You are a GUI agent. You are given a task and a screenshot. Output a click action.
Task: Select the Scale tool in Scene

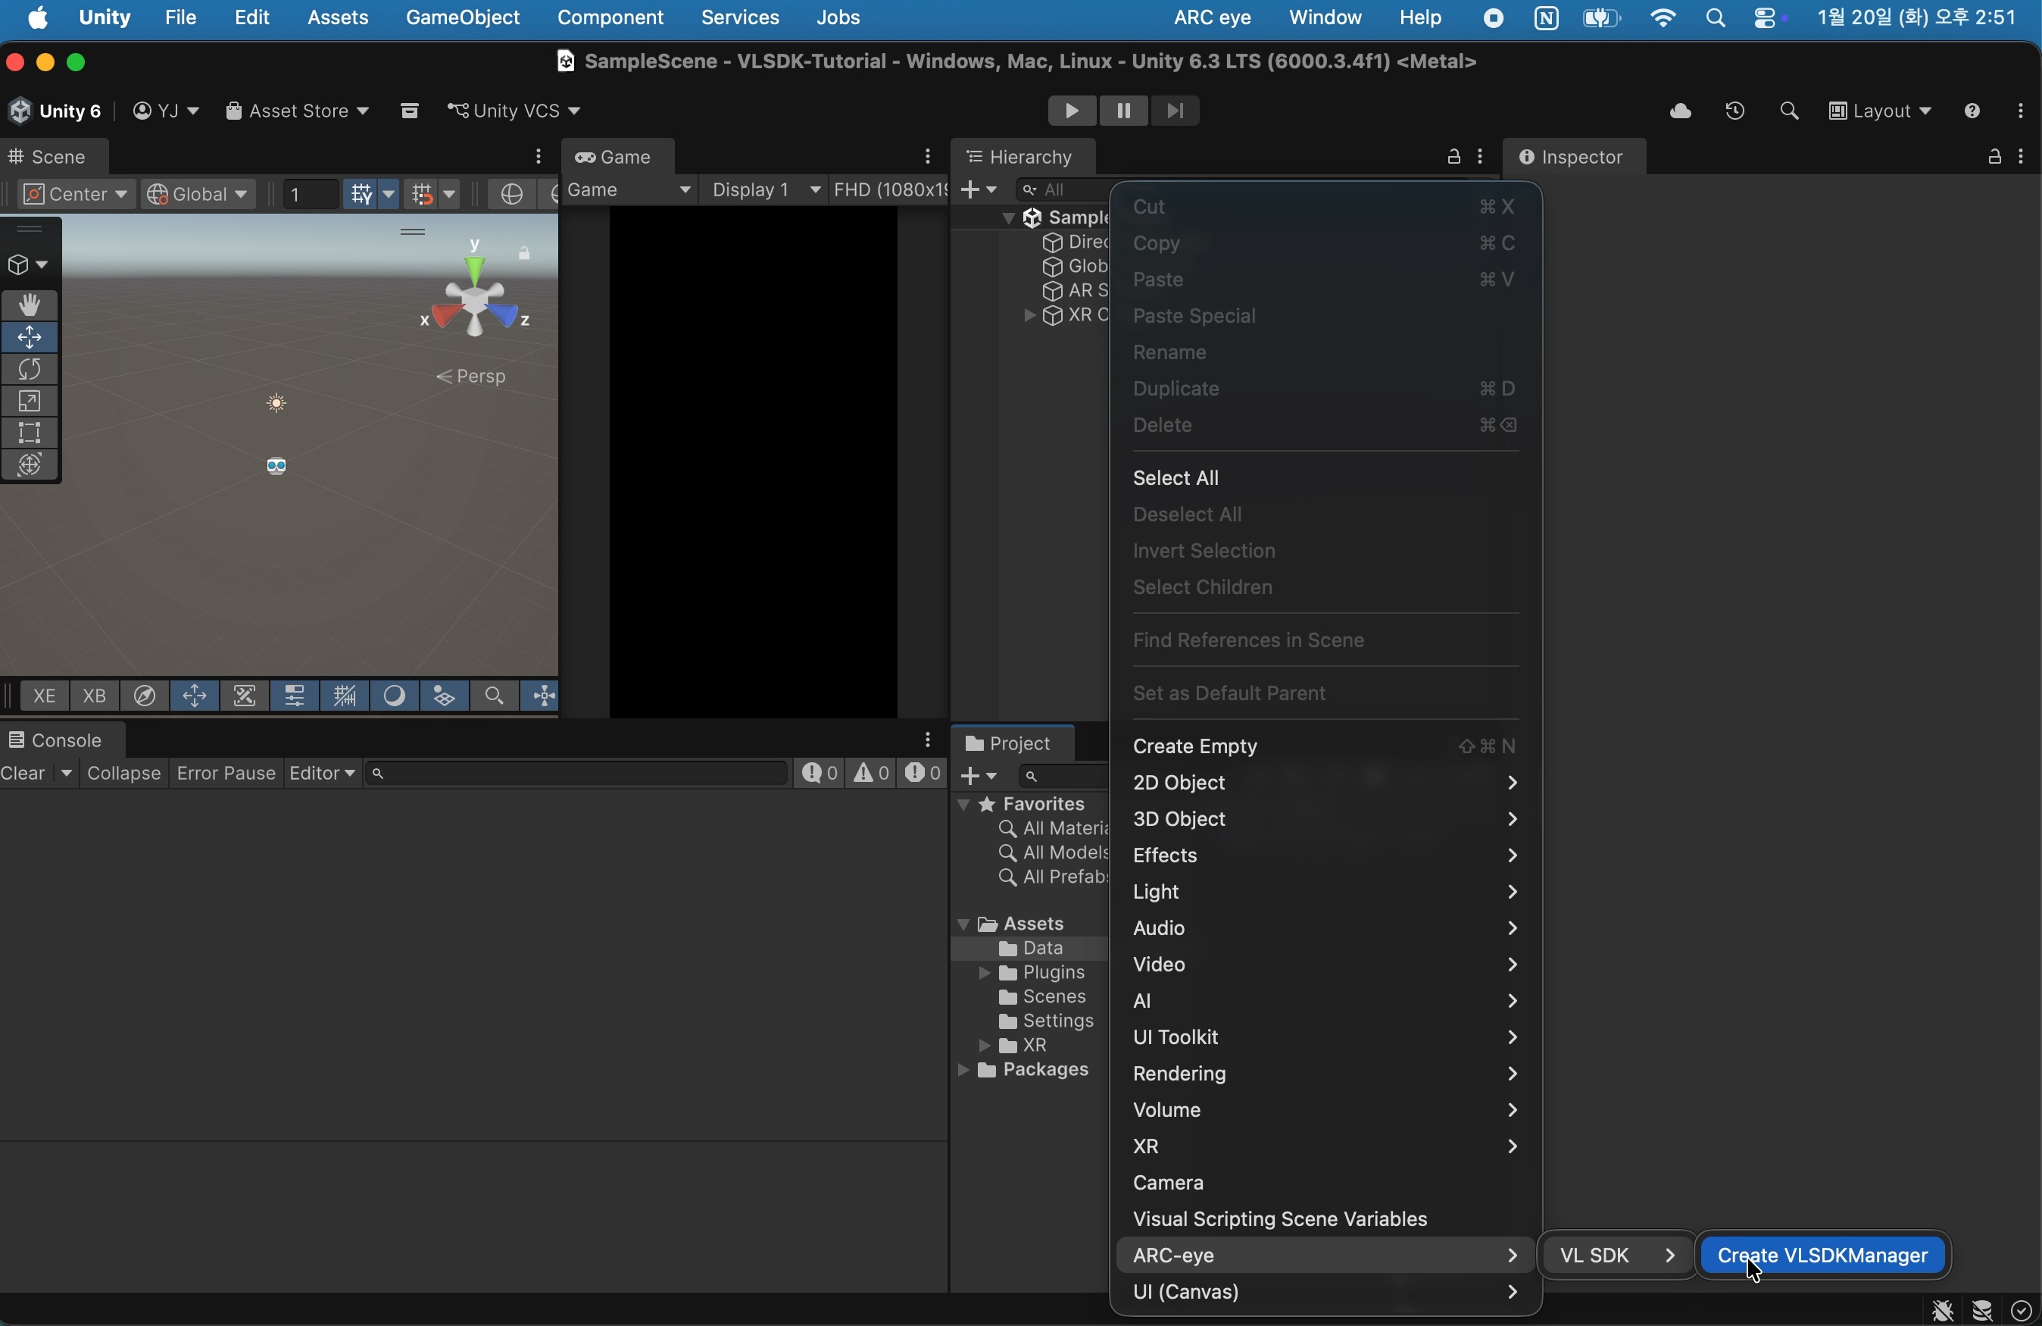30,402
